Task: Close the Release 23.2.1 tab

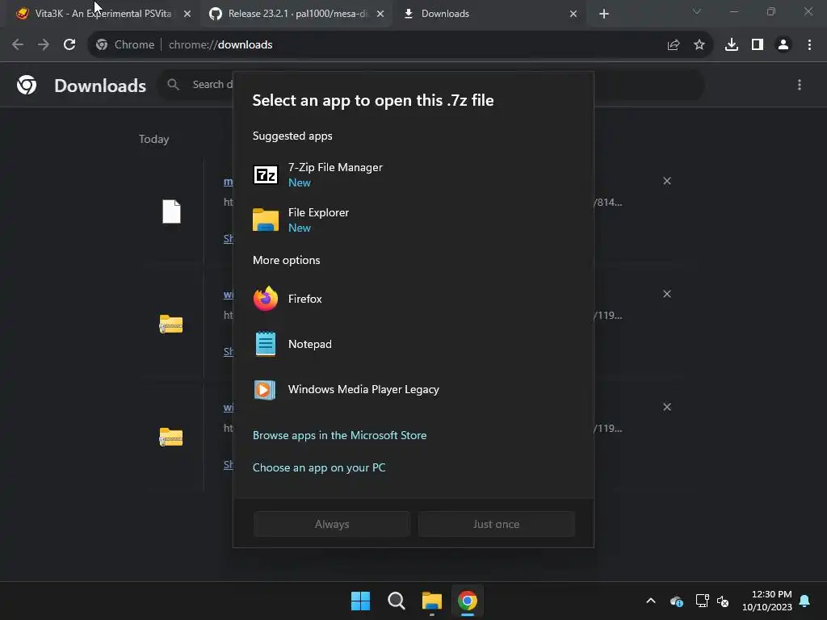Action: pos(380,15)
